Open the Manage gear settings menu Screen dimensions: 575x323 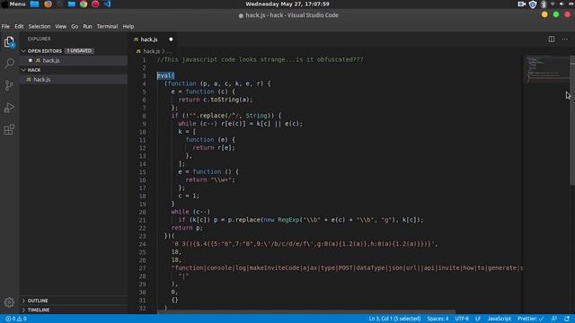[9, 302]
